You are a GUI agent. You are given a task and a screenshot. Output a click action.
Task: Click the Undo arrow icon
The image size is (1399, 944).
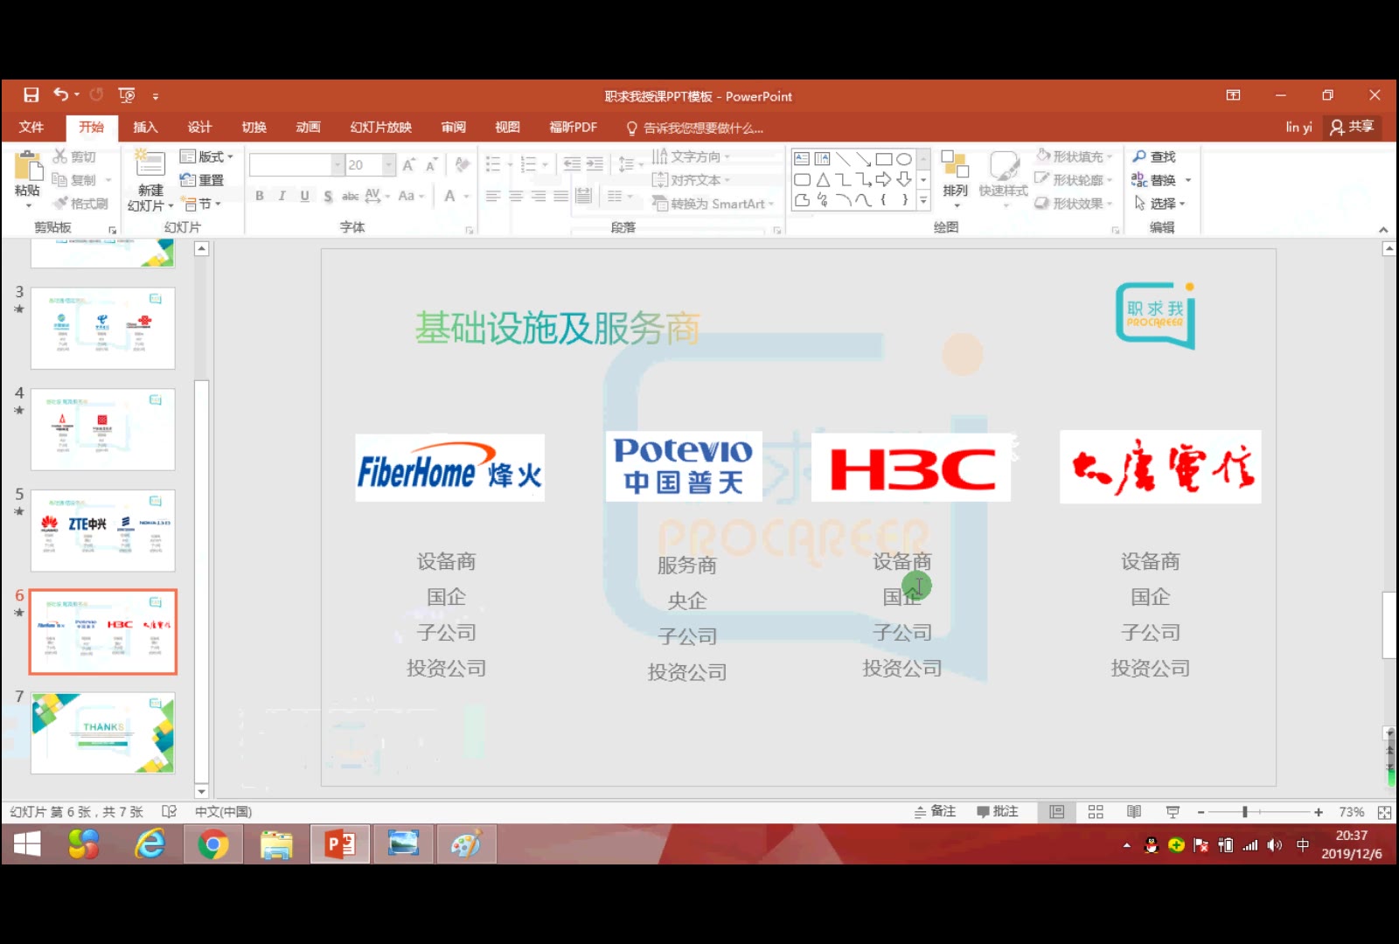(x=60, y=94)
